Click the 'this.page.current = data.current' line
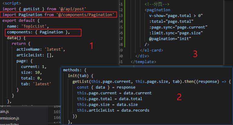 click(x=115, y=93)
